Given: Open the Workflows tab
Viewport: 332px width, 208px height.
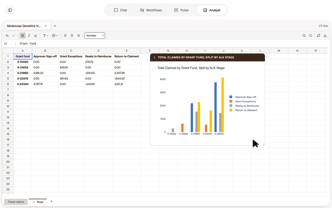Looking at the screenshot, I should point(151,10).
